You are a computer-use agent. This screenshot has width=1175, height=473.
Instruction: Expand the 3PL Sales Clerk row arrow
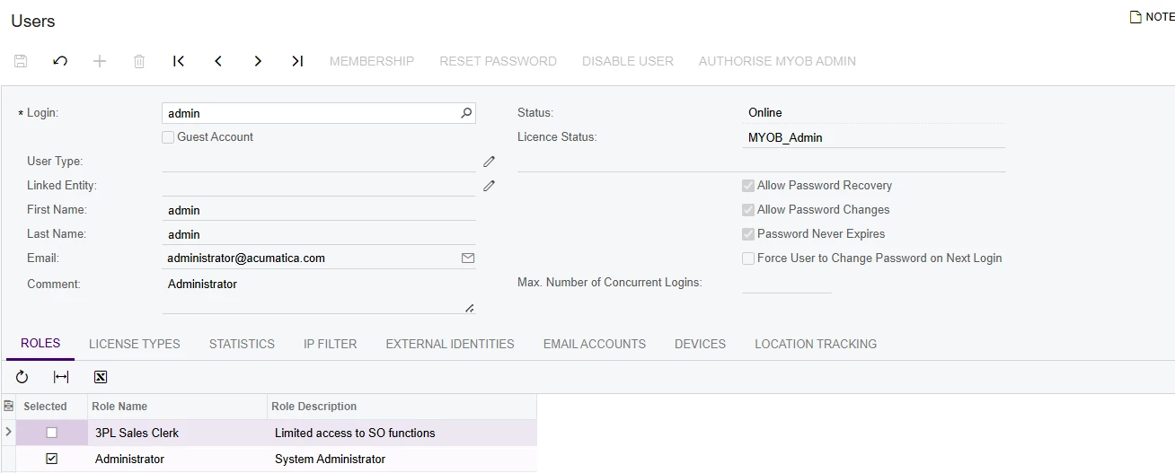click(x=8, y=433)
